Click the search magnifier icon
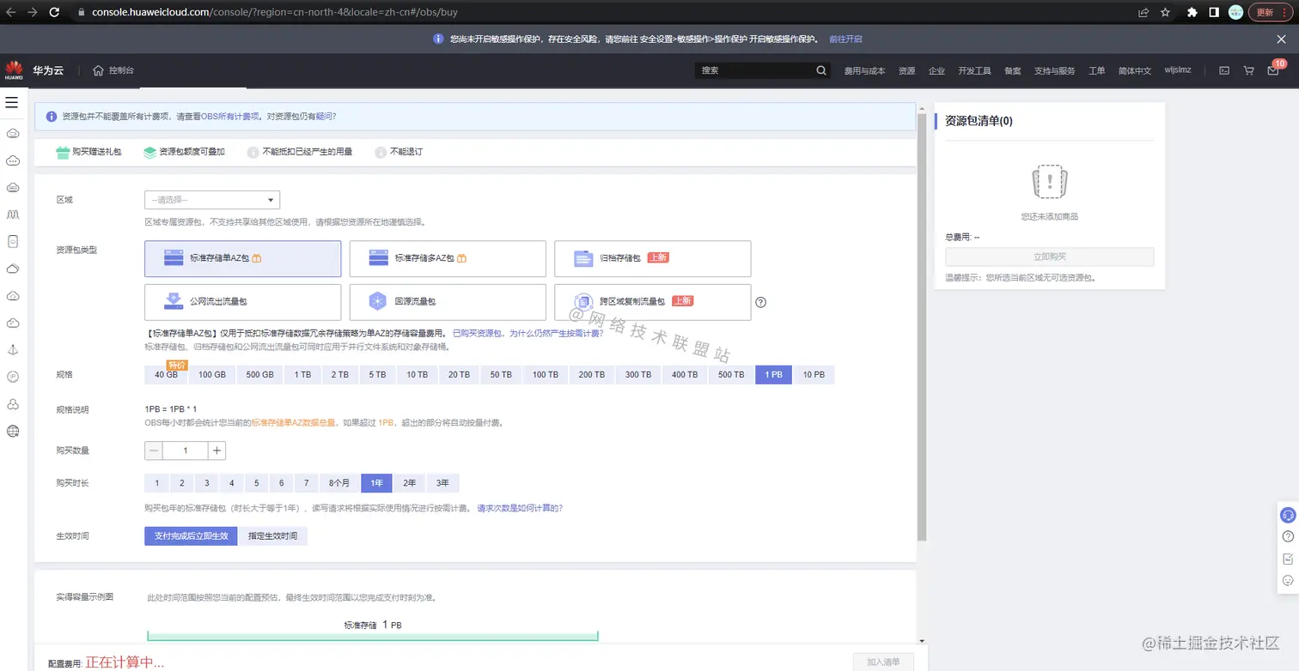This screenshot has height=671, width=1299. coord(821,70)
